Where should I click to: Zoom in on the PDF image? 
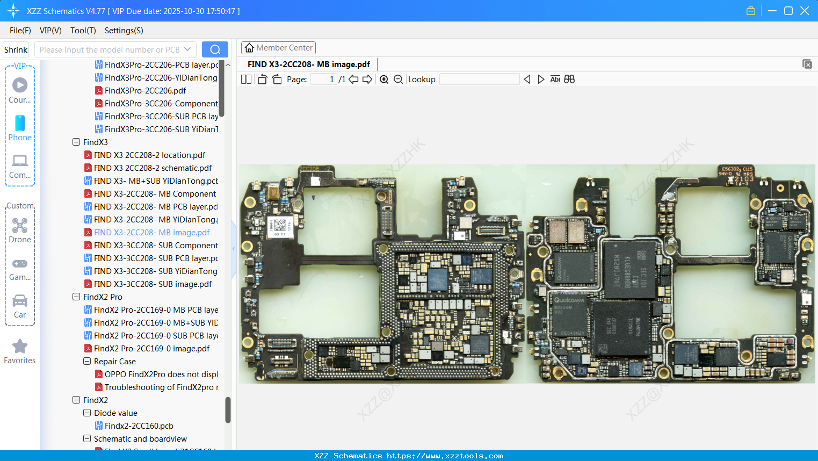coord(384,80)
